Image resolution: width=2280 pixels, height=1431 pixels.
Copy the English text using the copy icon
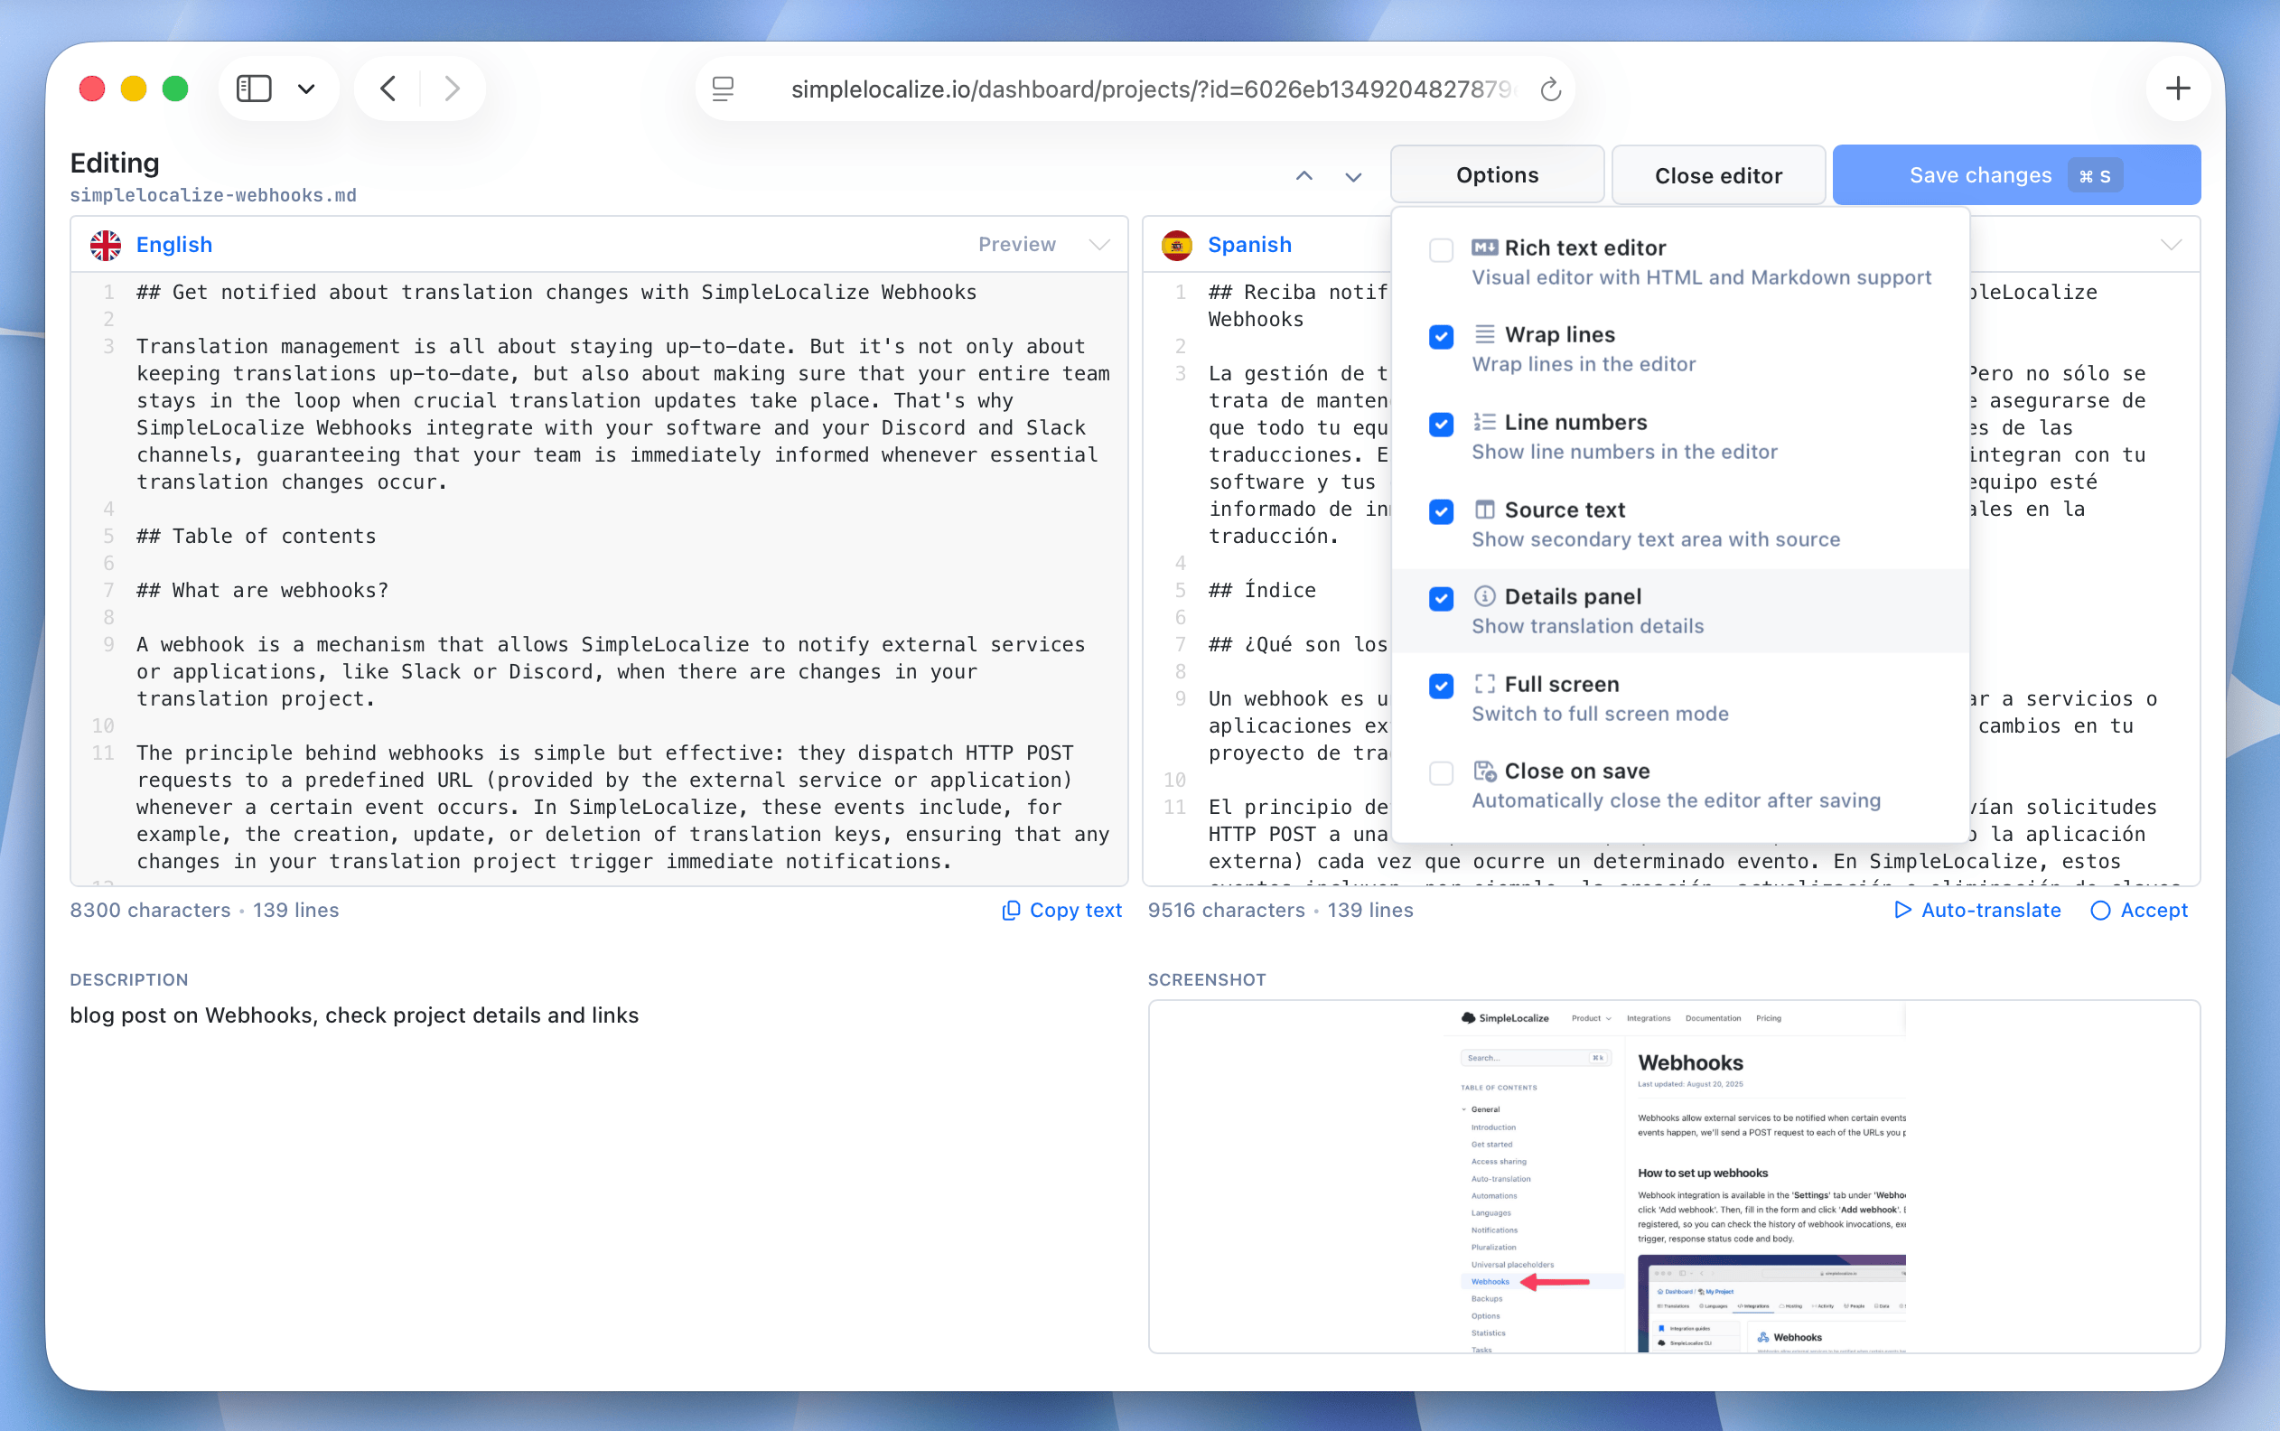1012,910
